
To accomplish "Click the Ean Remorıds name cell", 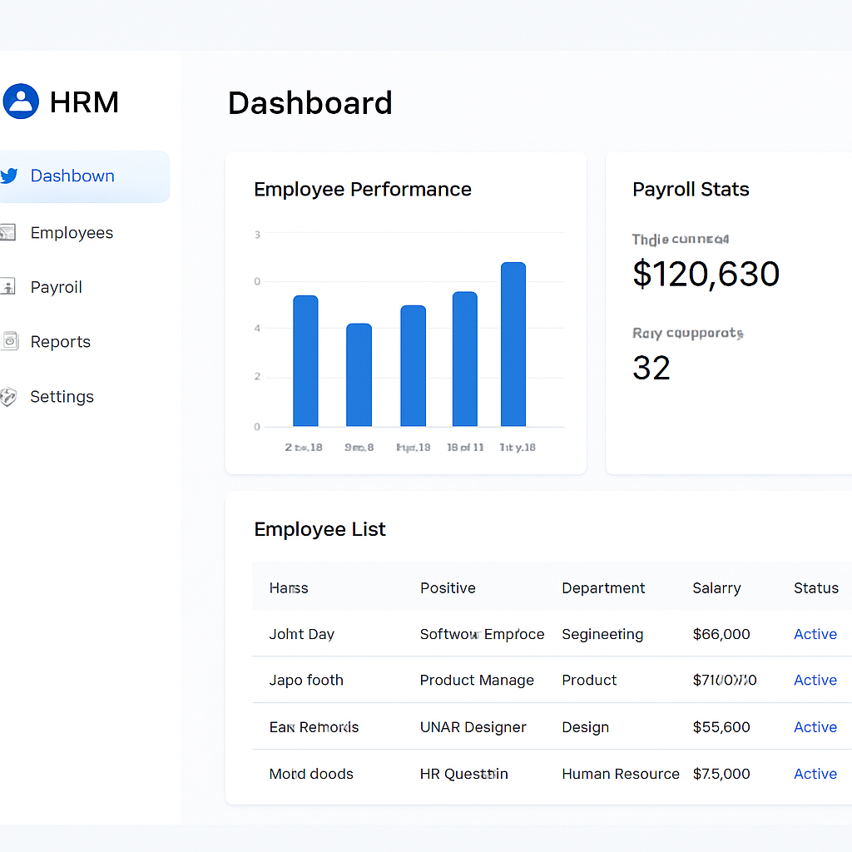I will (x=314, y=727).
